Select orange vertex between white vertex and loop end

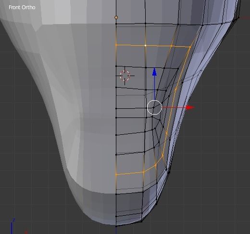pyautogui.click(x=171, y=46)
